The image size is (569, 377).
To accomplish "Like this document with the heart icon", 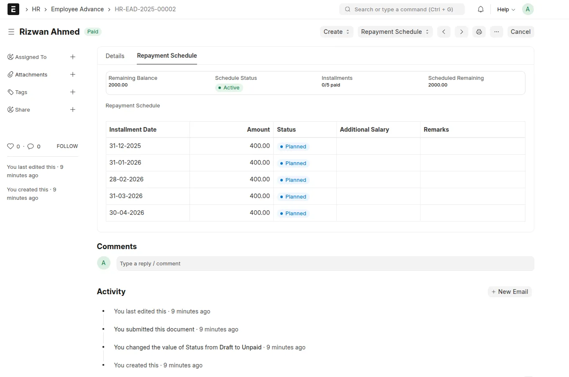I will [x=10, y=146].
